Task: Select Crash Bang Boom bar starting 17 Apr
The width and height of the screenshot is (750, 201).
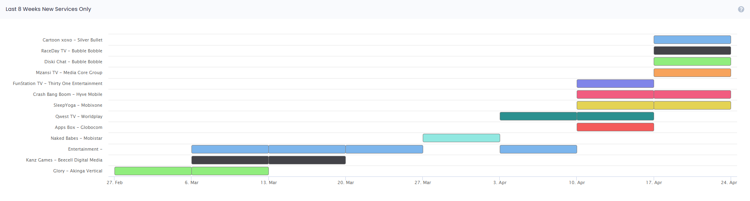Action: click(x=692, y=94)
